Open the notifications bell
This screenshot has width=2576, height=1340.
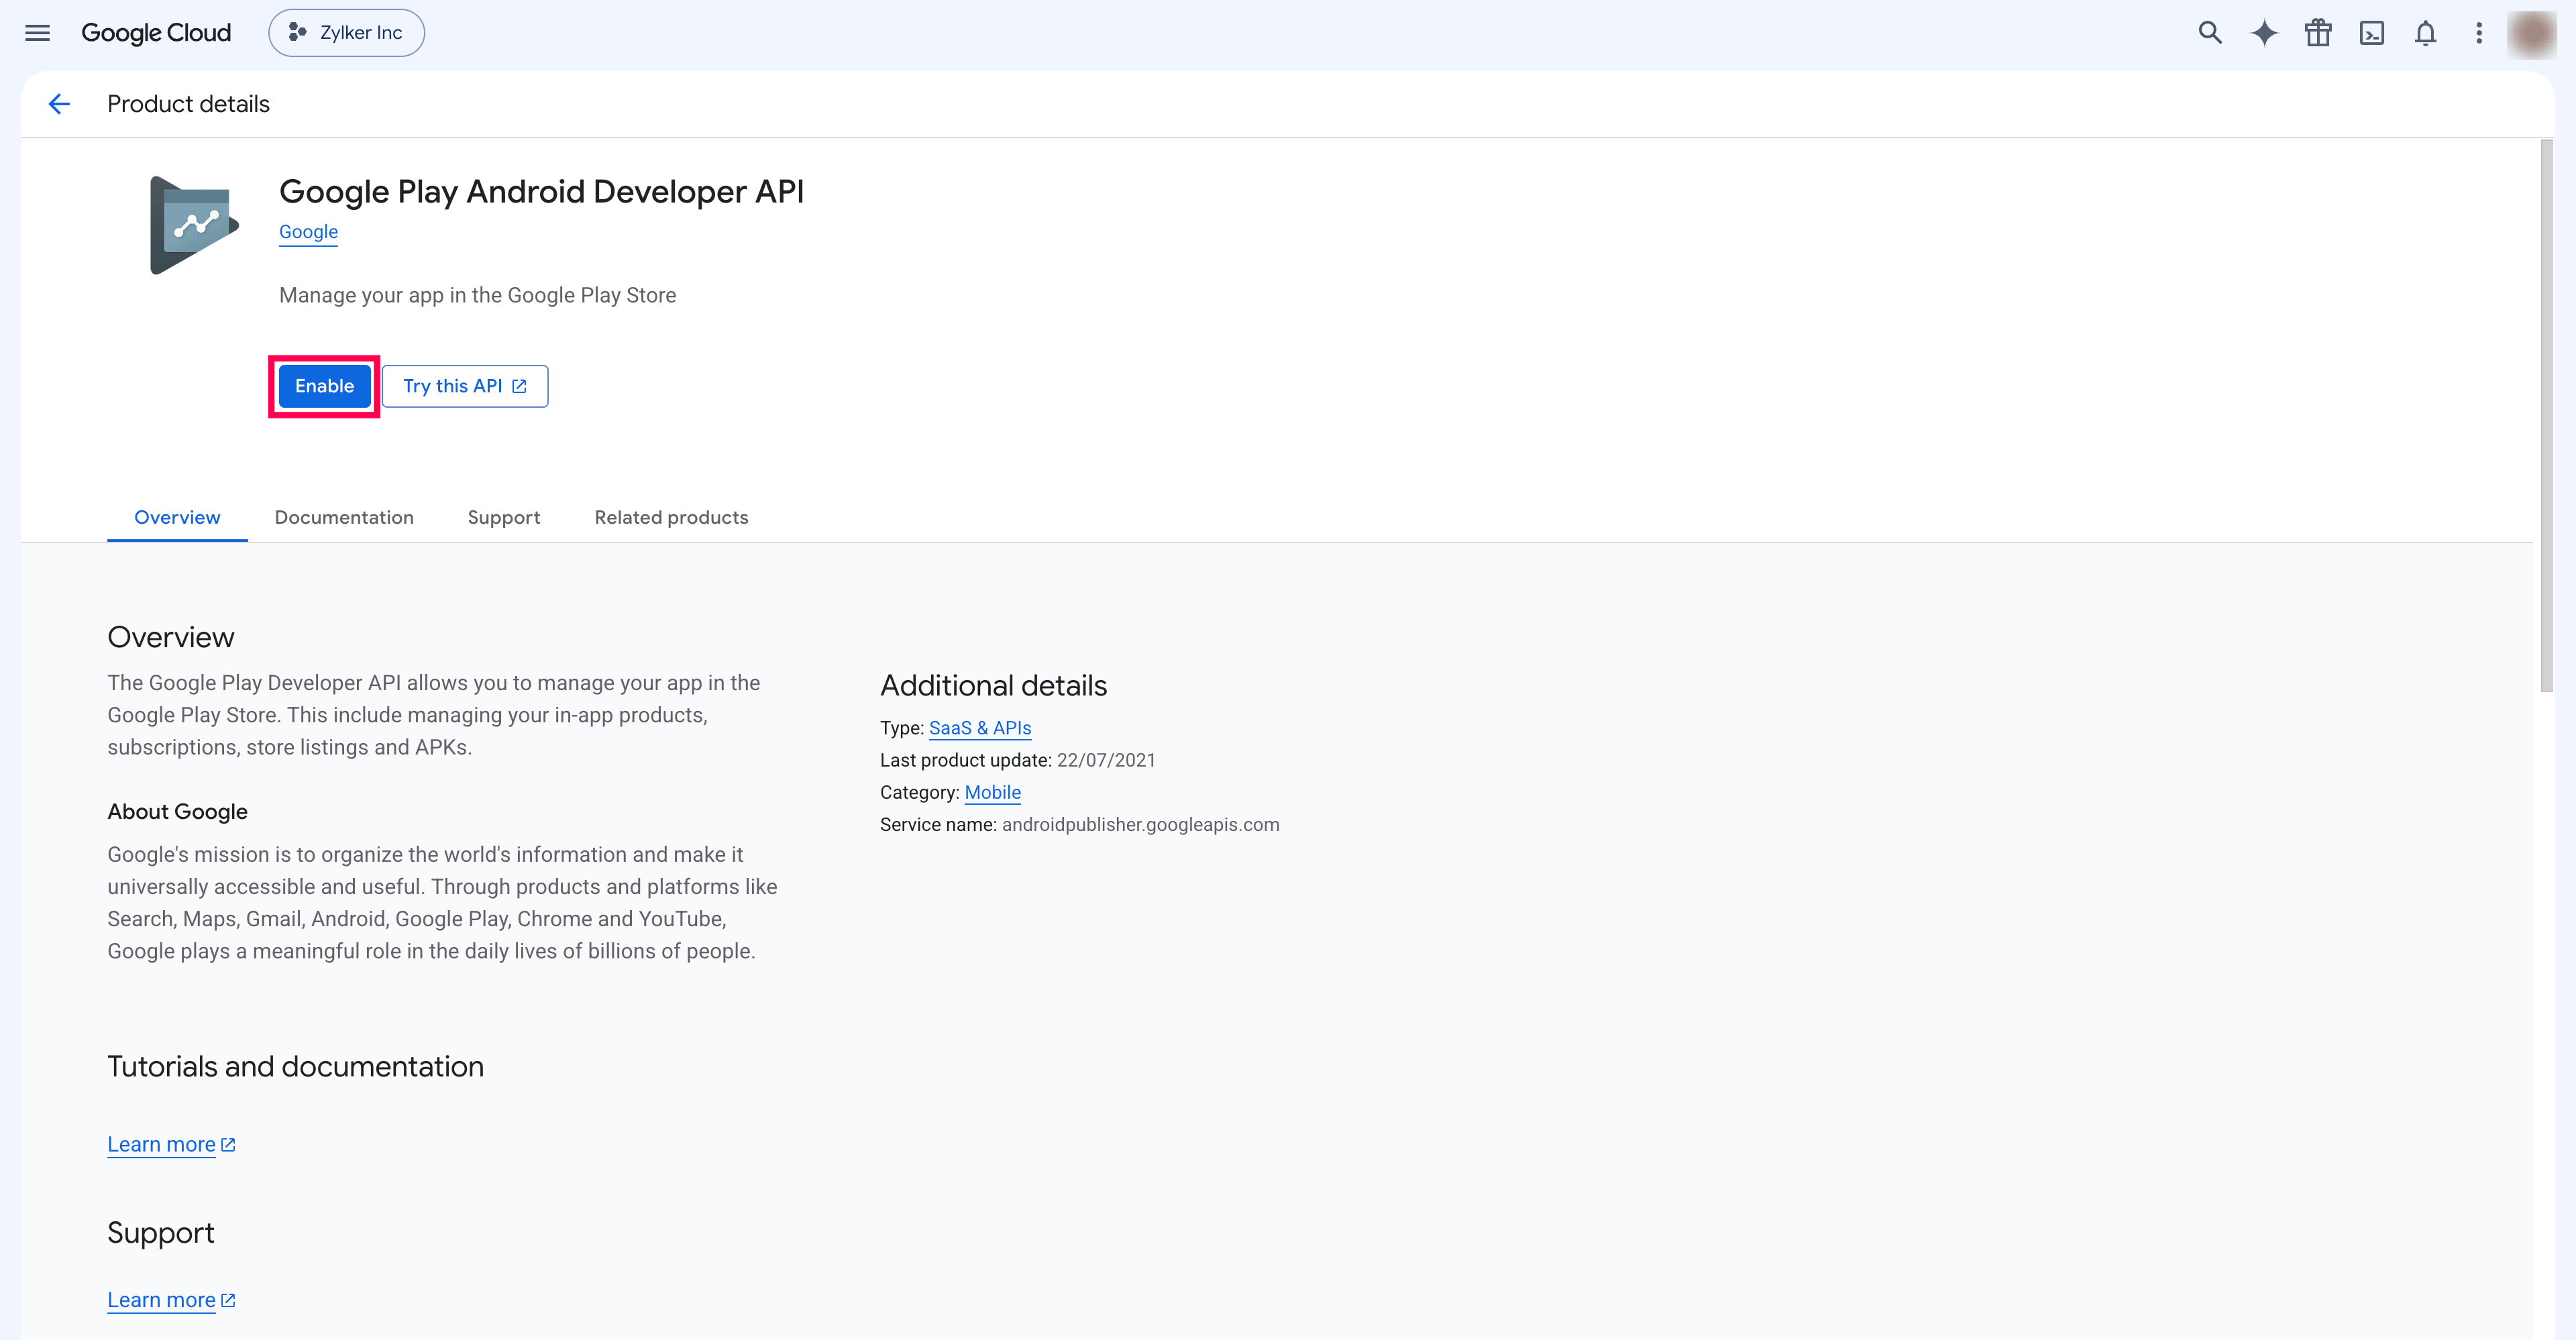tap(2425, 33)
